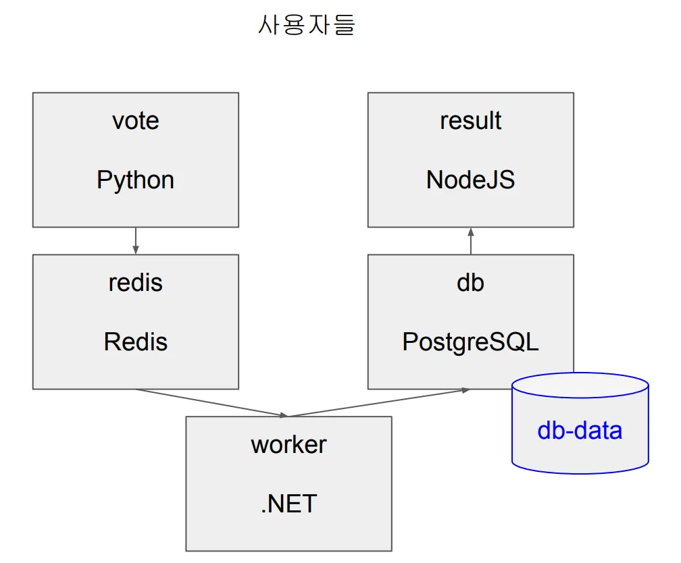The image size is (681, 563).
Task: Select the db service label
Action: click(x=471, y=282)
